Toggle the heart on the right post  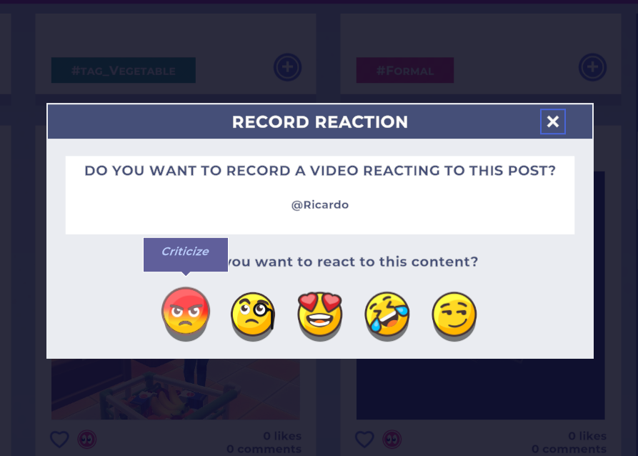tap(365, 439)
